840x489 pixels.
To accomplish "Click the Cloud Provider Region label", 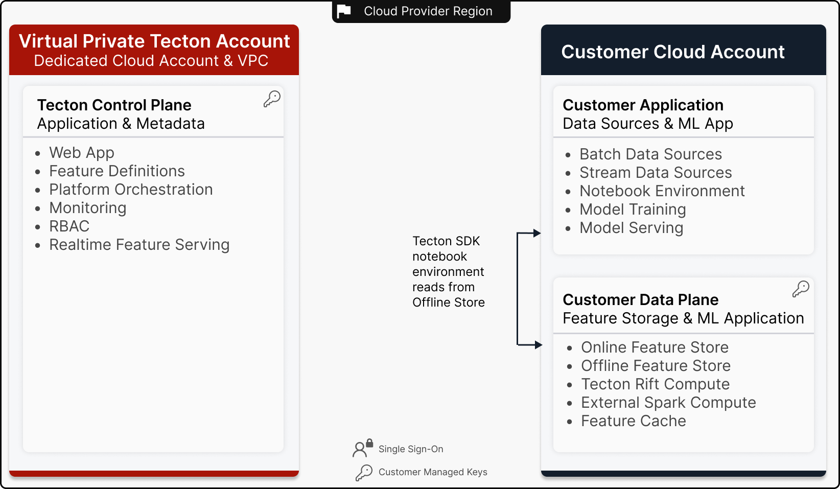I will tap(428, 11).
